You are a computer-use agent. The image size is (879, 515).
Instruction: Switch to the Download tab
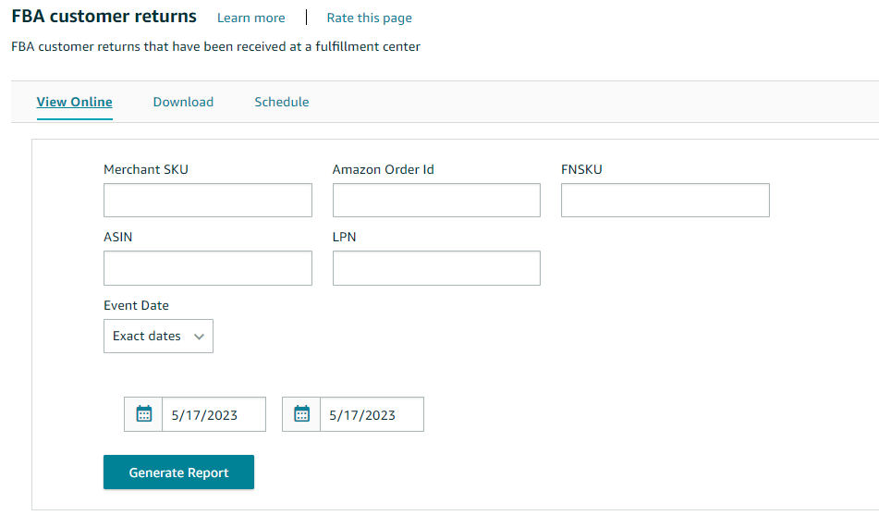(x=183, y=102)
